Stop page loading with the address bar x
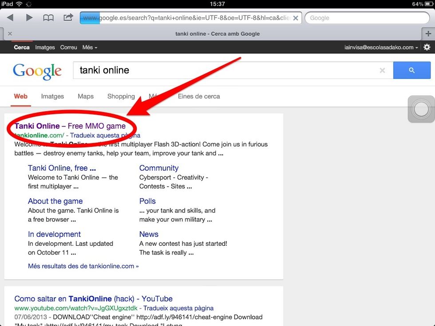This screenshot has width=435, height=326. [296, 18]
